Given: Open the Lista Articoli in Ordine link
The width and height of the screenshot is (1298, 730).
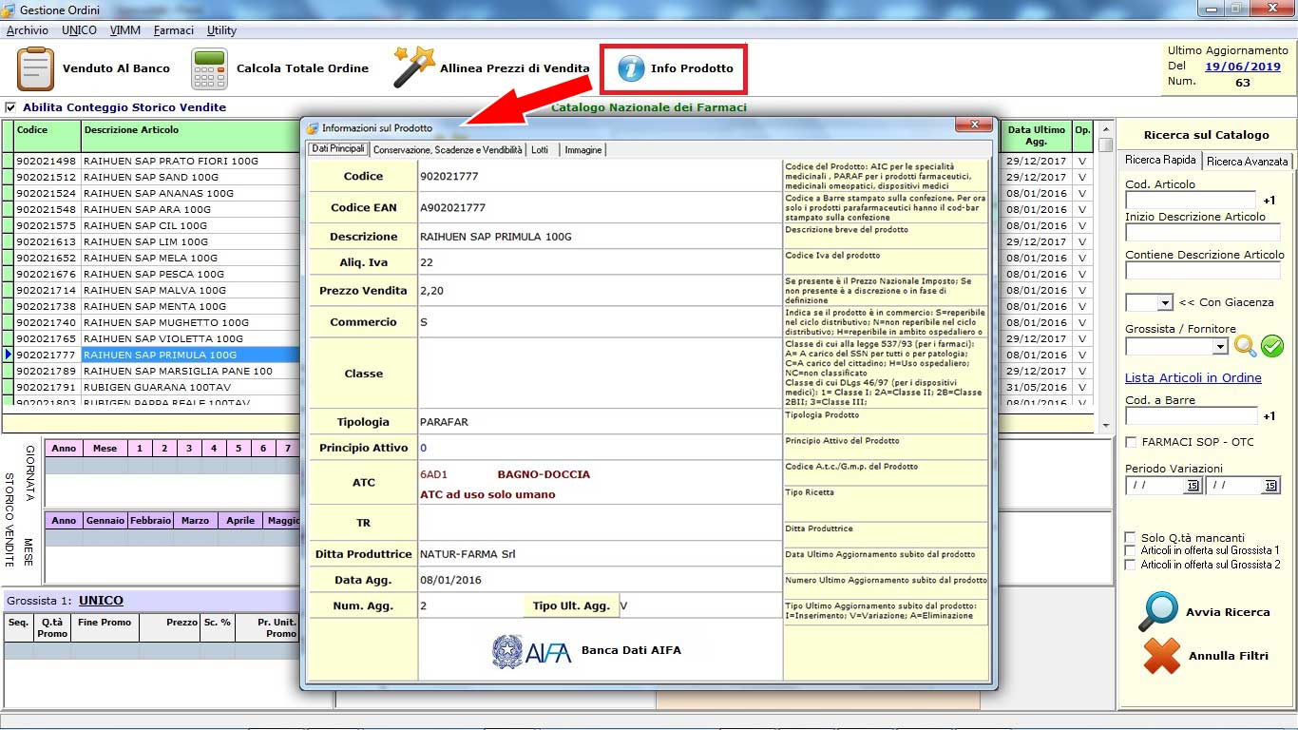Looking at the screenshot, I should pos(1193,377).
